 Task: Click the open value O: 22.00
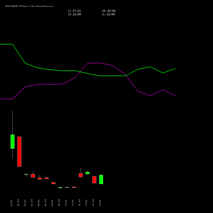(x=75, y=14)
